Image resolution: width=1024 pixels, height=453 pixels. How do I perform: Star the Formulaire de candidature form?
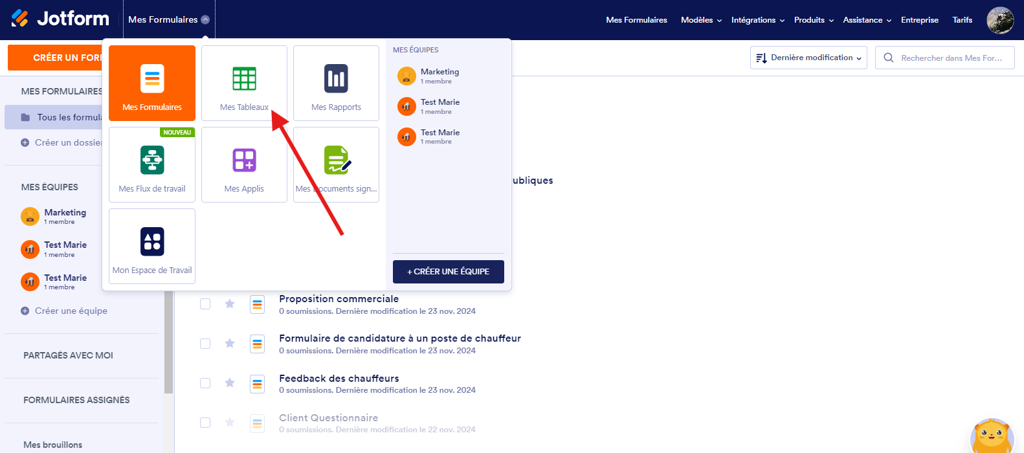click(x=230, y=343)
